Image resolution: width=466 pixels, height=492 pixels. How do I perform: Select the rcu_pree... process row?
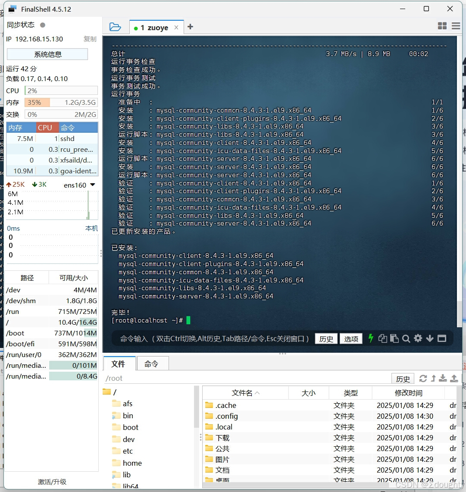52,149
